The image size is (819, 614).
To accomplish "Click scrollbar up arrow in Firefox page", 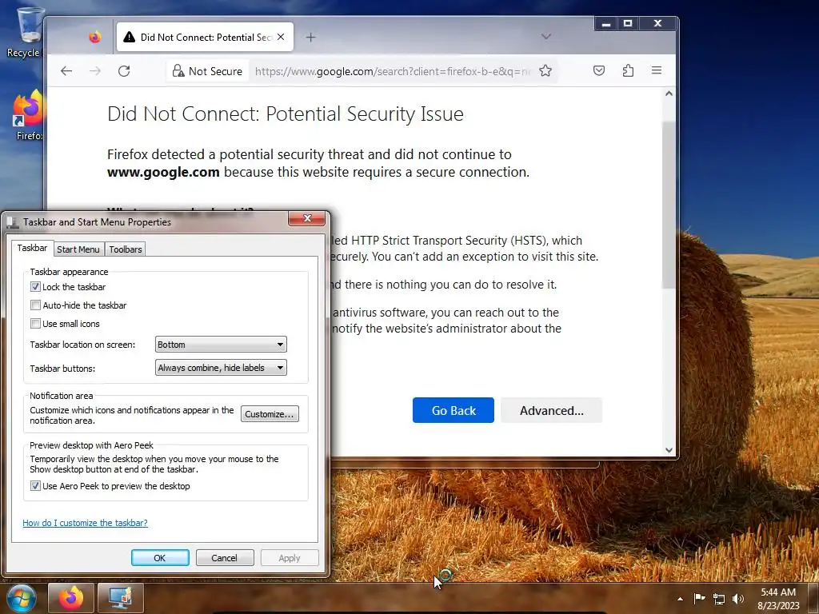I will pyautogui.click(x=669, y=94).
